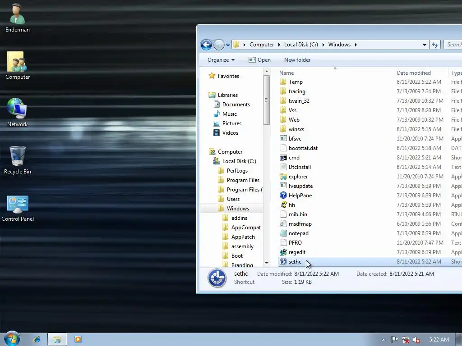Expand arrow after Local Disk (C:) breadcrumb
The image size is (462, 346).
coord(323,45)
